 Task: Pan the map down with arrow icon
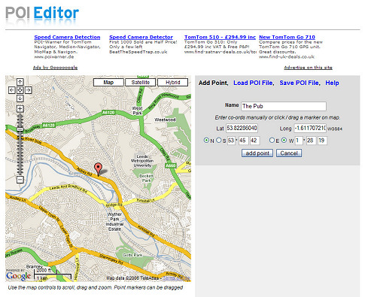(x=20, y=98)
